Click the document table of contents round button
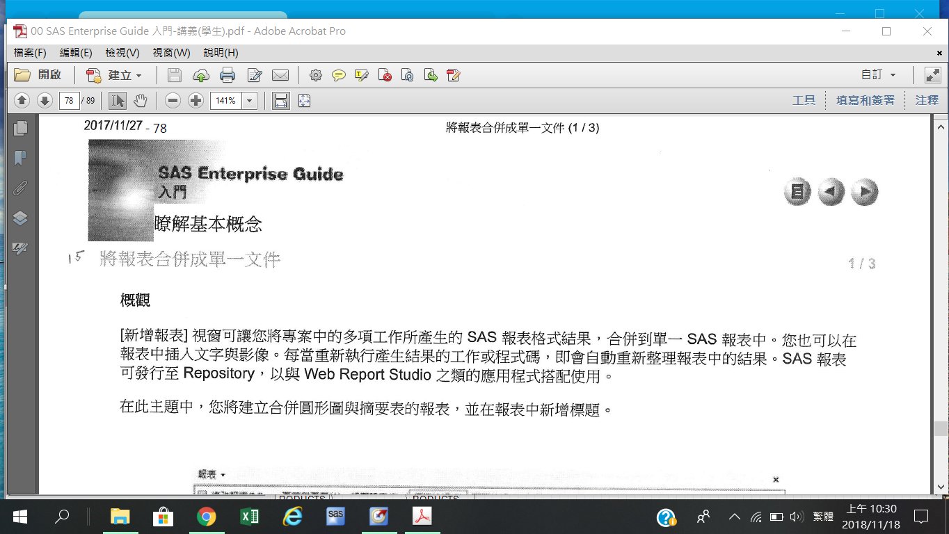This screenshot has width=949, height=534. pos(797,191)
